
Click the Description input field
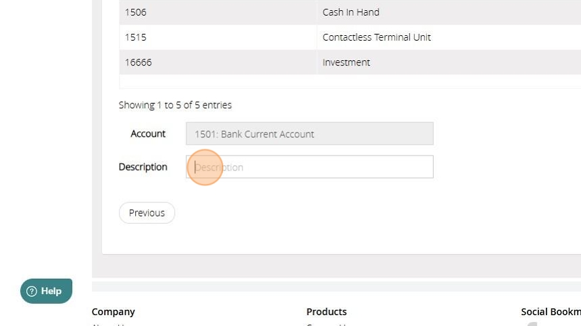tap(309, 167)
